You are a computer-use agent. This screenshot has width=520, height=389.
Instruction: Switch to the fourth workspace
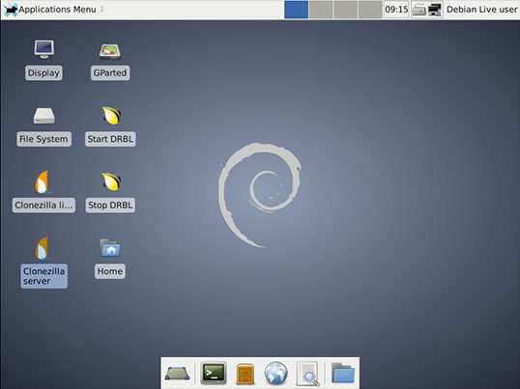370,10
